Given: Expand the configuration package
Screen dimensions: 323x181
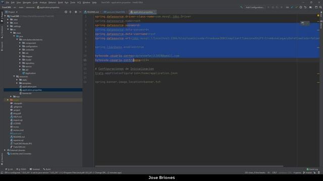Looking at the screenshot, I should 20,46.
